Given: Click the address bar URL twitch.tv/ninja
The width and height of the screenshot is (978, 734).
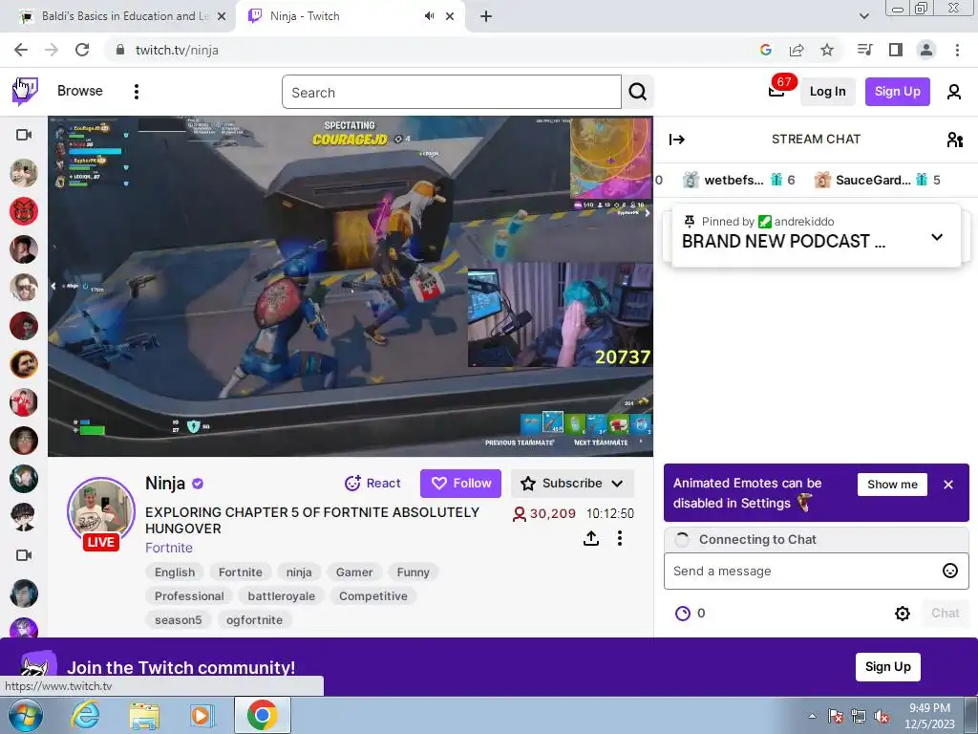Looking at the screenshot, I should tap(177, 50).
